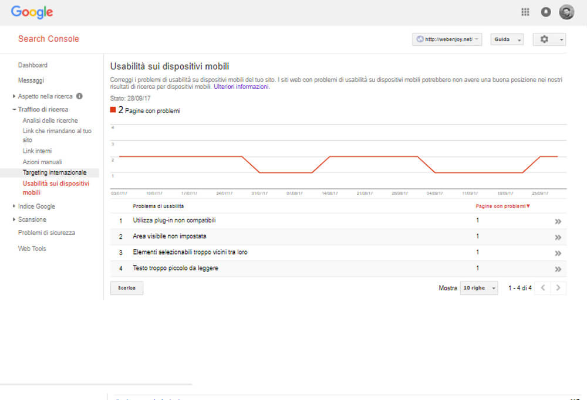
Task: Go to previous page of results
Action: coord(543,288)
